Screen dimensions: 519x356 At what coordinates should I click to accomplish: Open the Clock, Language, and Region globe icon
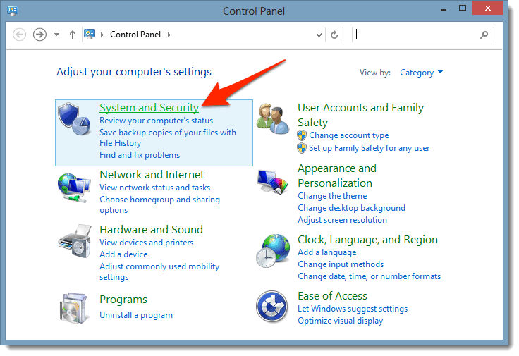(x=273, y=251)
